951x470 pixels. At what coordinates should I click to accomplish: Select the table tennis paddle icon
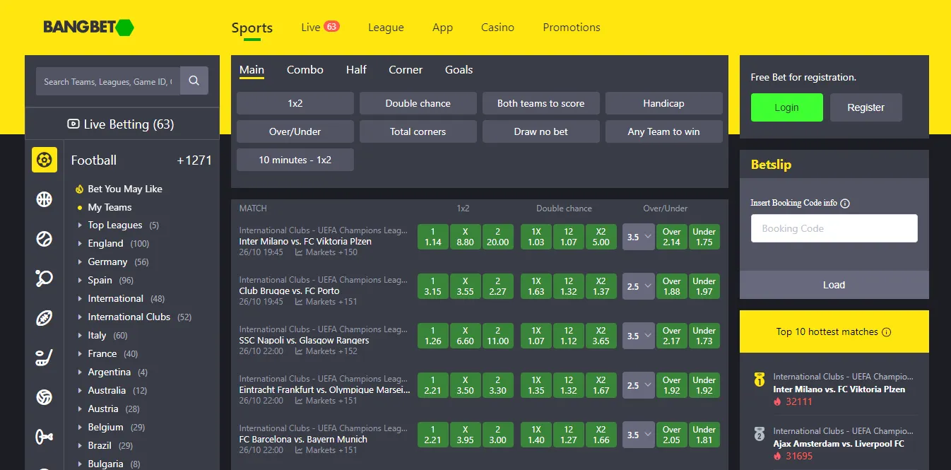coord(45,278)
